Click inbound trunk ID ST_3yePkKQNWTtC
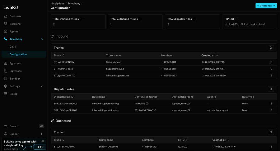This screenshot has height=151, width=280. 64,75
